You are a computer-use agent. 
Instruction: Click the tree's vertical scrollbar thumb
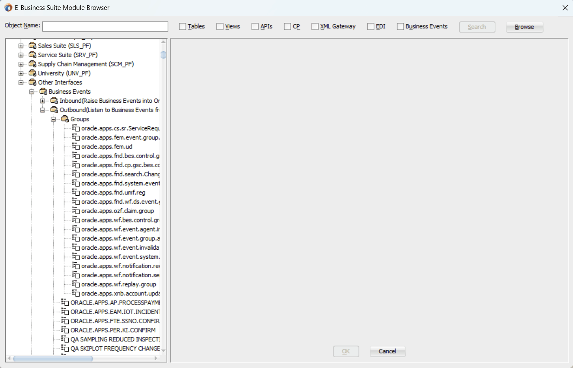[163, 55]
